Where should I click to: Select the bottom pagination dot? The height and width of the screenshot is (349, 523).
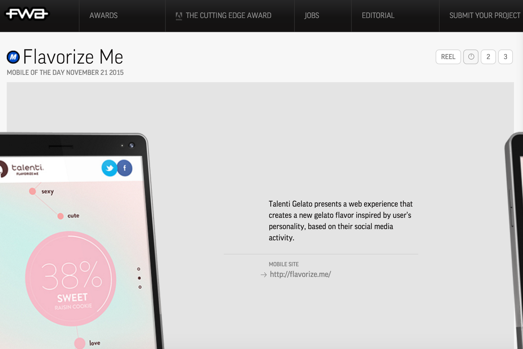140,287
